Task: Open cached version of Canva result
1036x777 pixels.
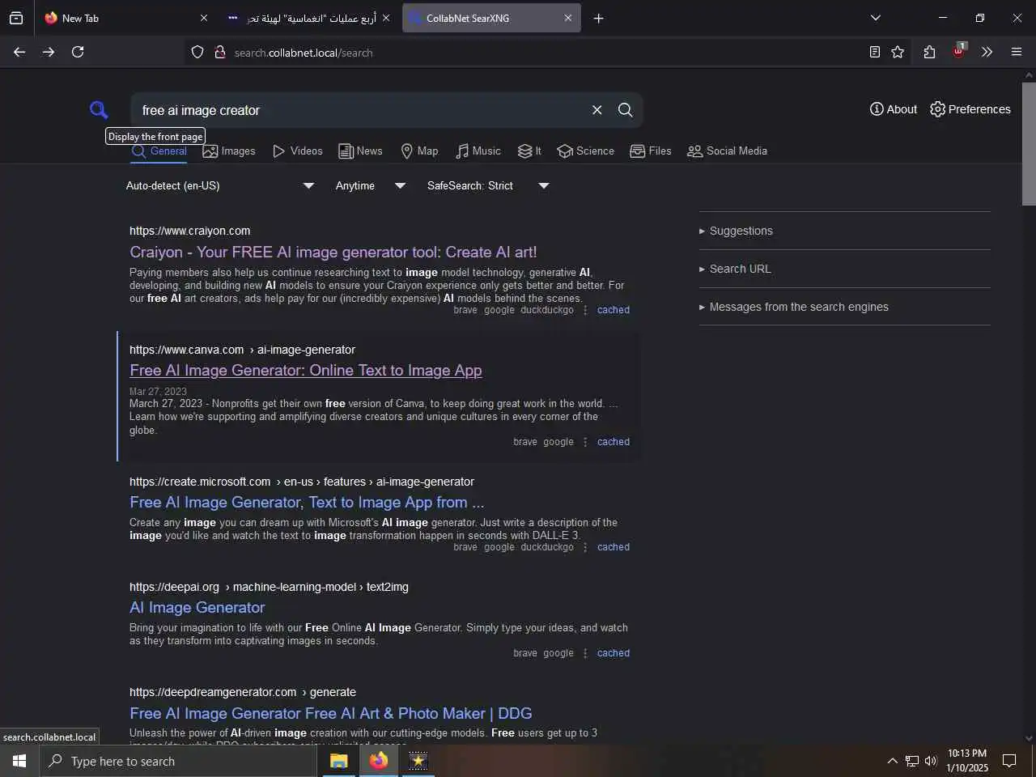Action: tap(614, 442)
